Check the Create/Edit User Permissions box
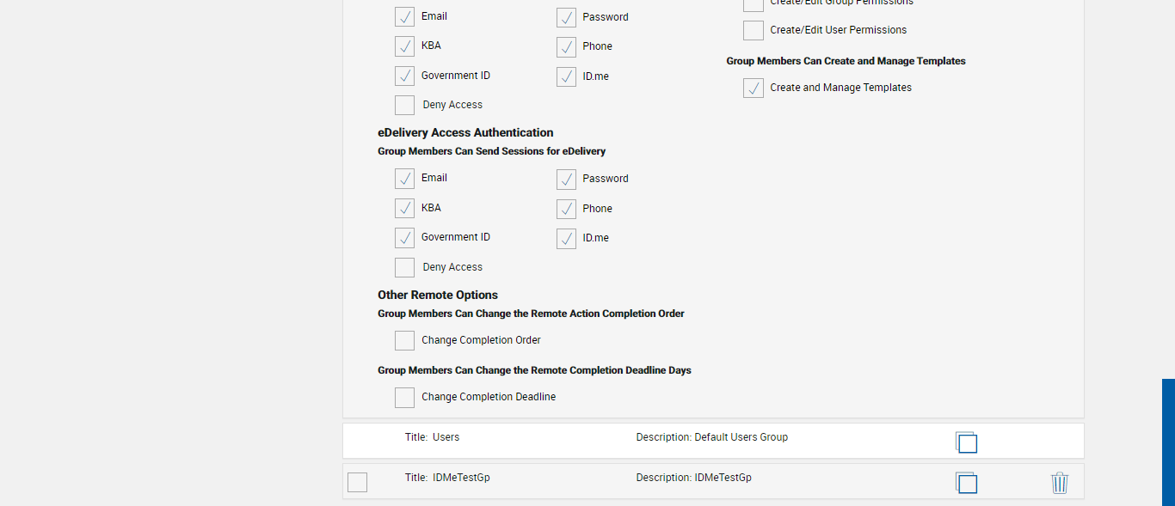The width and height of the screenshot is (1175, 506). (754, 31)
